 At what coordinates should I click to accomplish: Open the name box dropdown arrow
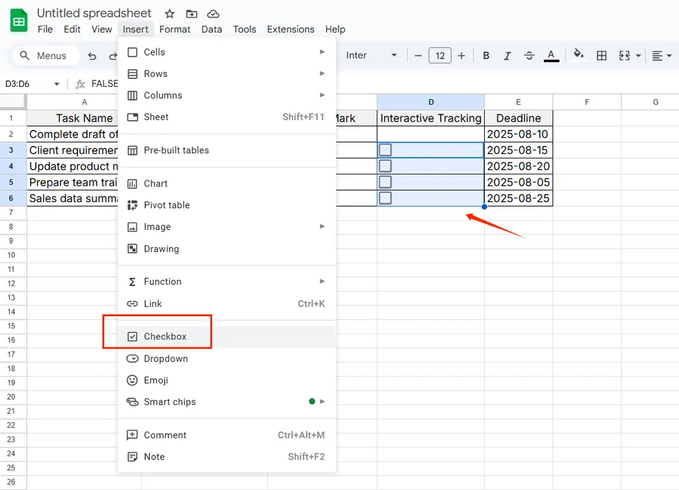(x=56, y=84)
